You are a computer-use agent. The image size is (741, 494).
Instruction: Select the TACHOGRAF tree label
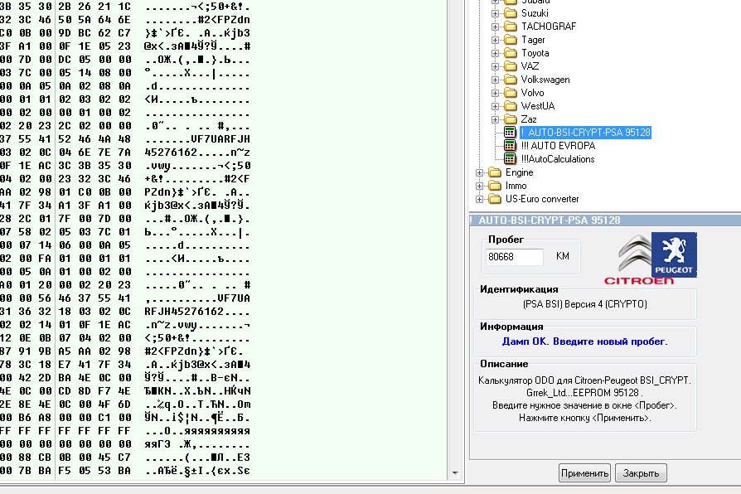click(548, 27)
